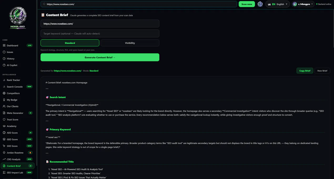
Task: Click the Copy Brief button
Action: point(305,71)
